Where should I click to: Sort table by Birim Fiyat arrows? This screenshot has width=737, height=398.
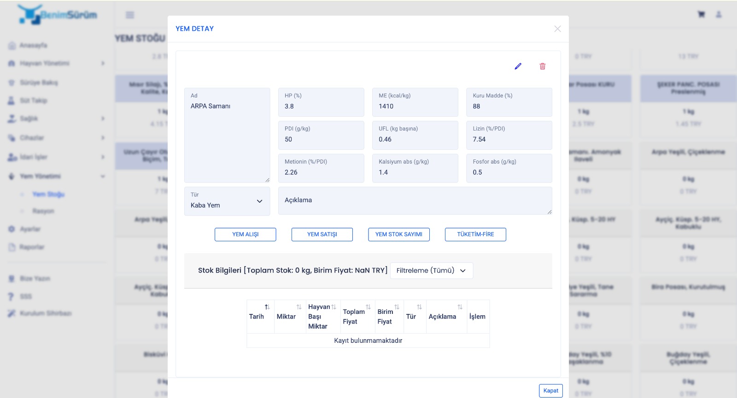(397, 307)
